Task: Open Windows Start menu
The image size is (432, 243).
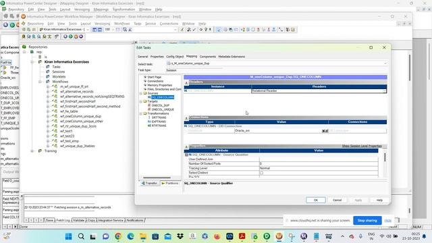Action: pos(69,236)
